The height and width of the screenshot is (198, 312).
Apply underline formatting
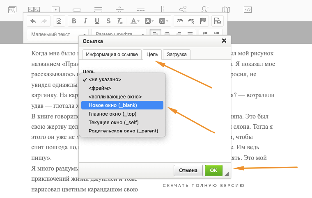pos(97,21)
